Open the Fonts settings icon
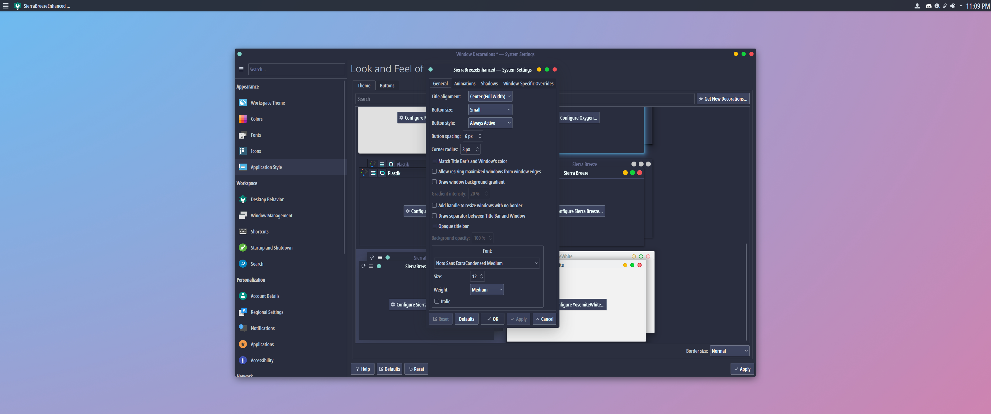Viewport: 991px width, 414px height. coord(243,135)
